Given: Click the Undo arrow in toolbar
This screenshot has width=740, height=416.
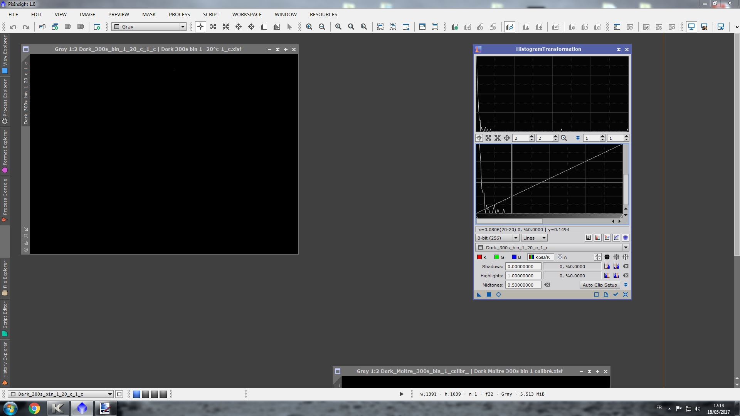Looking at the screenshot, I should coord(13,27).
